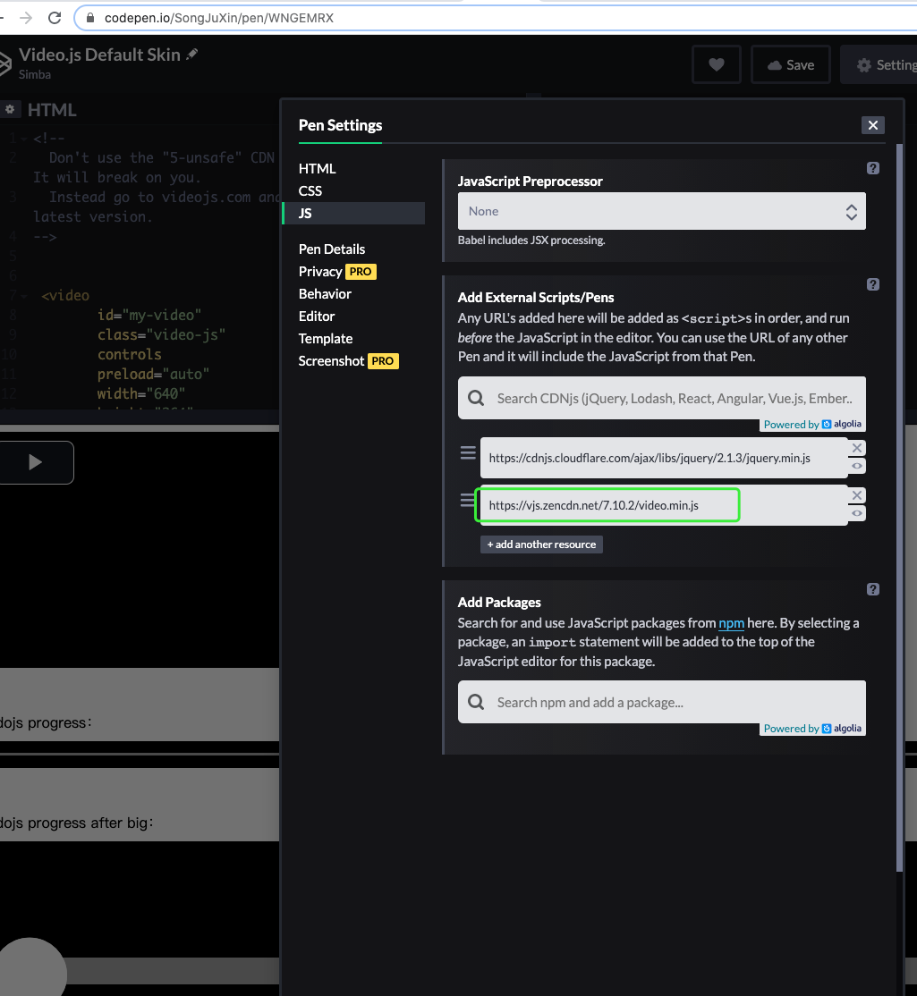Remove the video.min.js resource

click(x=857, y=495)
